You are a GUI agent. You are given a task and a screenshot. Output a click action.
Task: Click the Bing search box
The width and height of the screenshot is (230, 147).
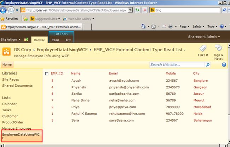185,10
